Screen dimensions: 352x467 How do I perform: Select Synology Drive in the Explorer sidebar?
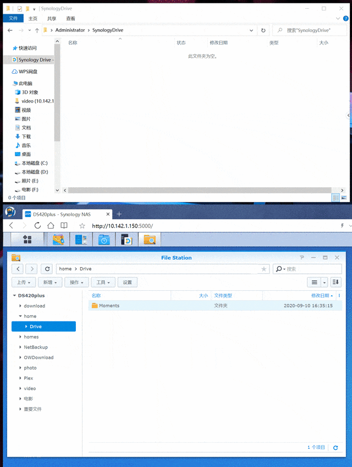coord(29,60)
